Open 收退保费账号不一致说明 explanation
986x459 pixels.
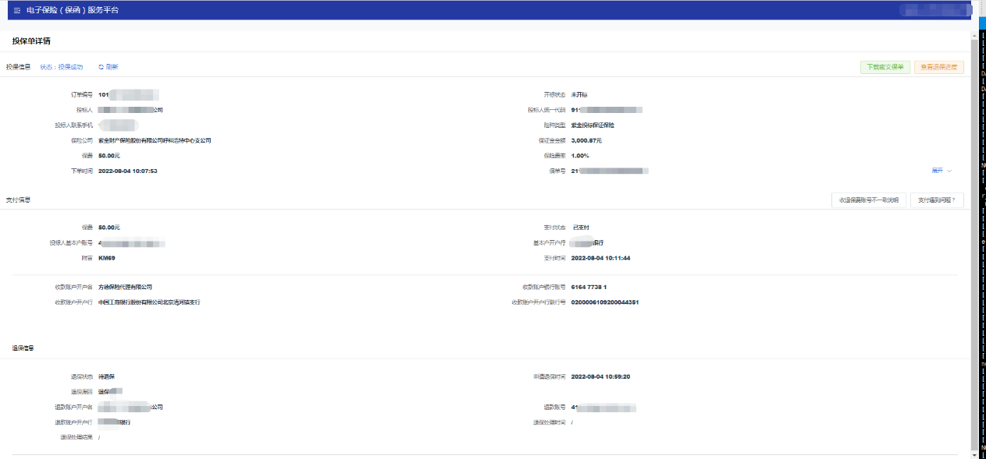[869, 200]
